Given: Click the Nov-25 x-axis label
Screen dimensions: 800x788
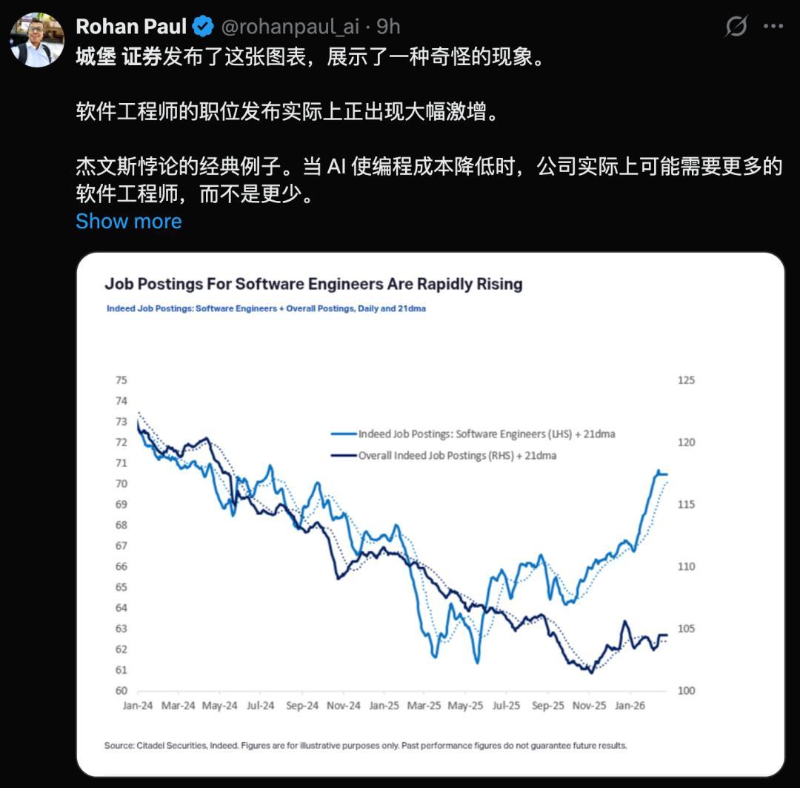Looking at the screenshot, I should click(x=589, y=706).
